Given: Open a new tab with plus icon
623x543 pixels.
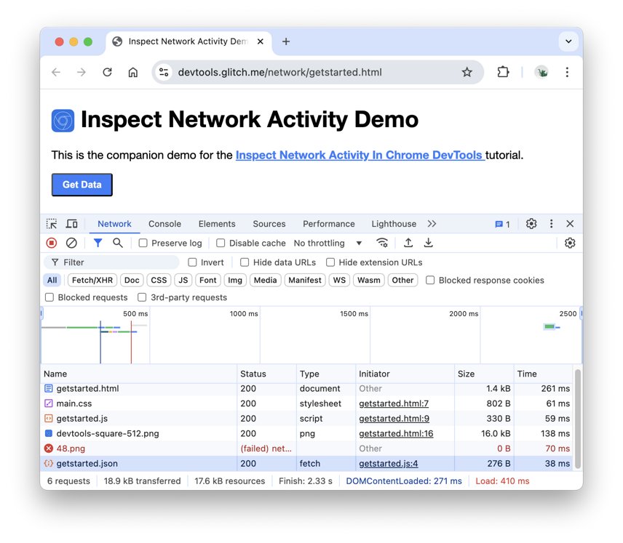Looking at the screenshot, I should point(286,41).
